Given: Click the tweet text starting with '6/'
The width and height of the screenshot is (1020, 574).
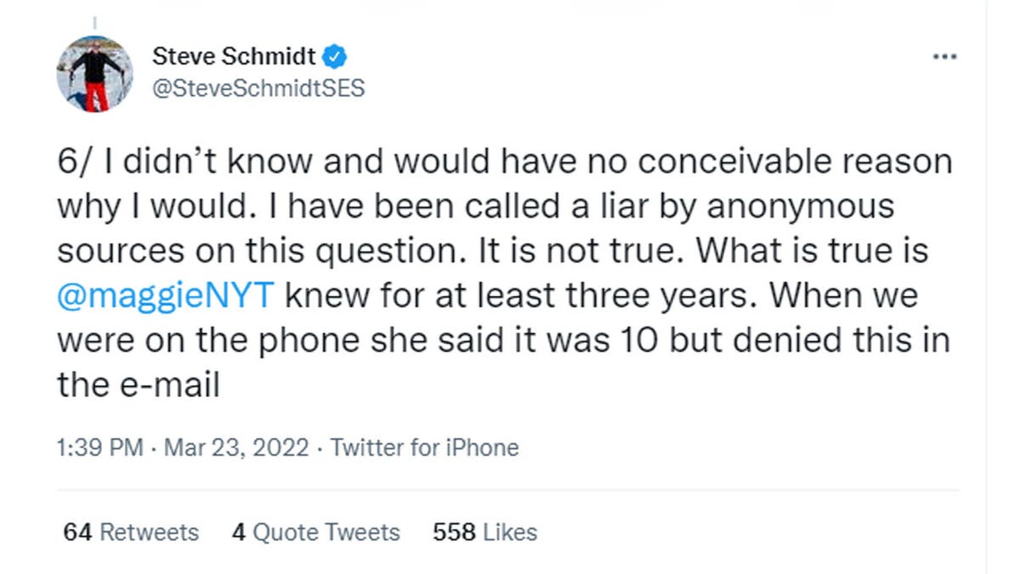Looking at the screenshot, I should point(505,274).
